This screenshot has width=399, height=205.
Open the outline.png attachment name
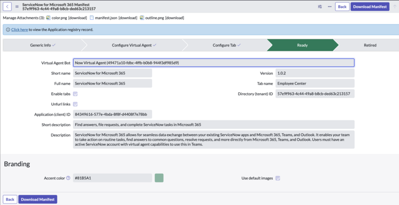point(155,18)
